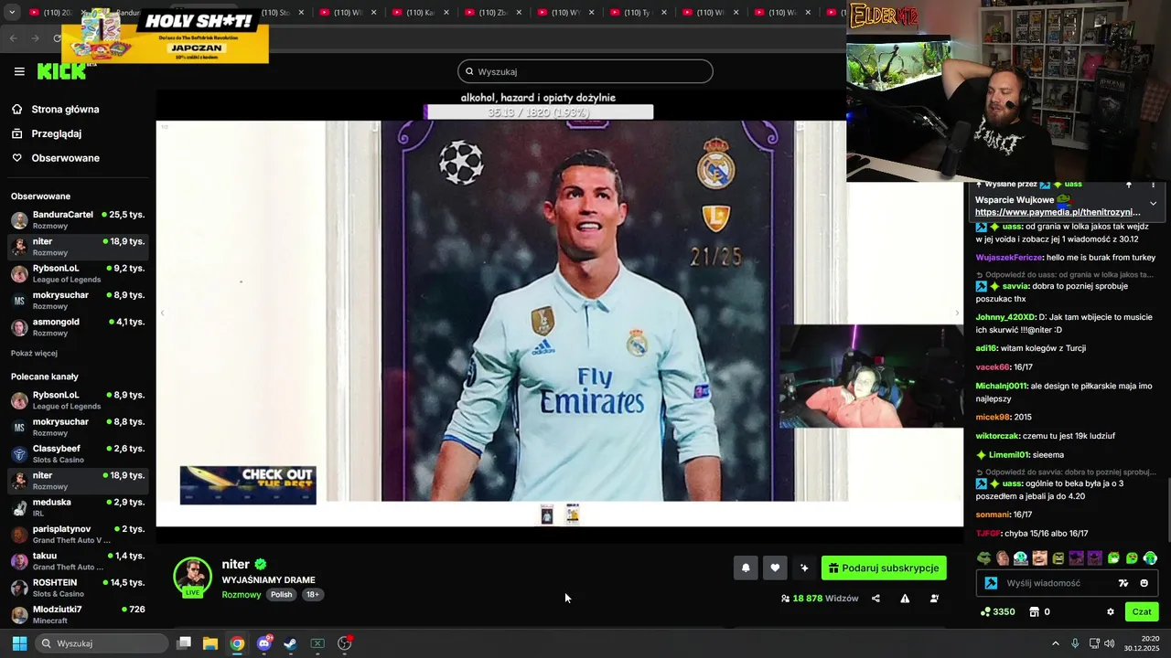Click the microphone icon in system tray

[1075, 643]
